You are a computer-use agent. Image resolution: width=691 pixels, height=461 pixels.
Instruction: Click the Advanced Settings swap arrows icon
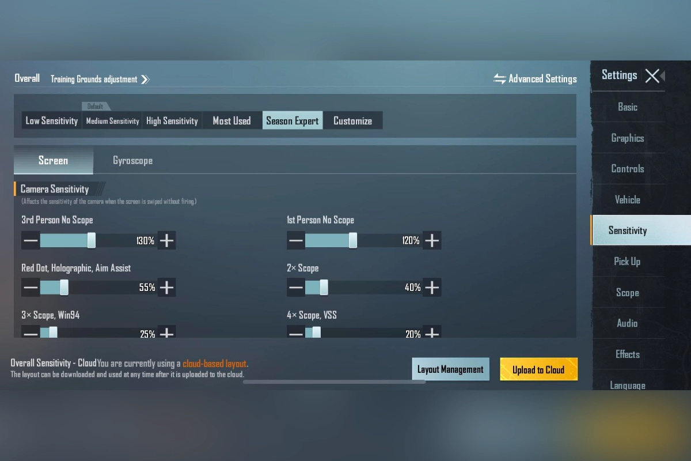(500, 79)
